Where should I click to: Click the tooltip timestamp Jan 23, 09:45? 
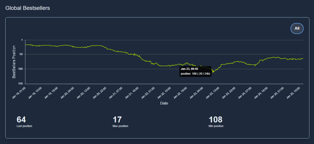click(x=189, y=69)
